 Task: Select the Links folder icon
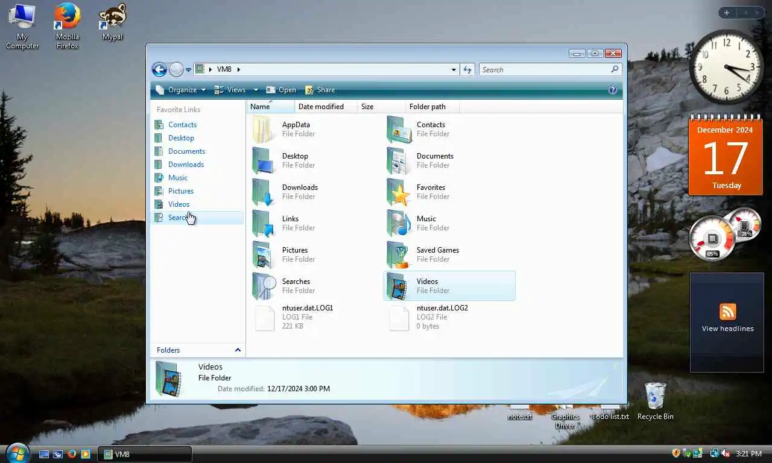pos(264,223)
